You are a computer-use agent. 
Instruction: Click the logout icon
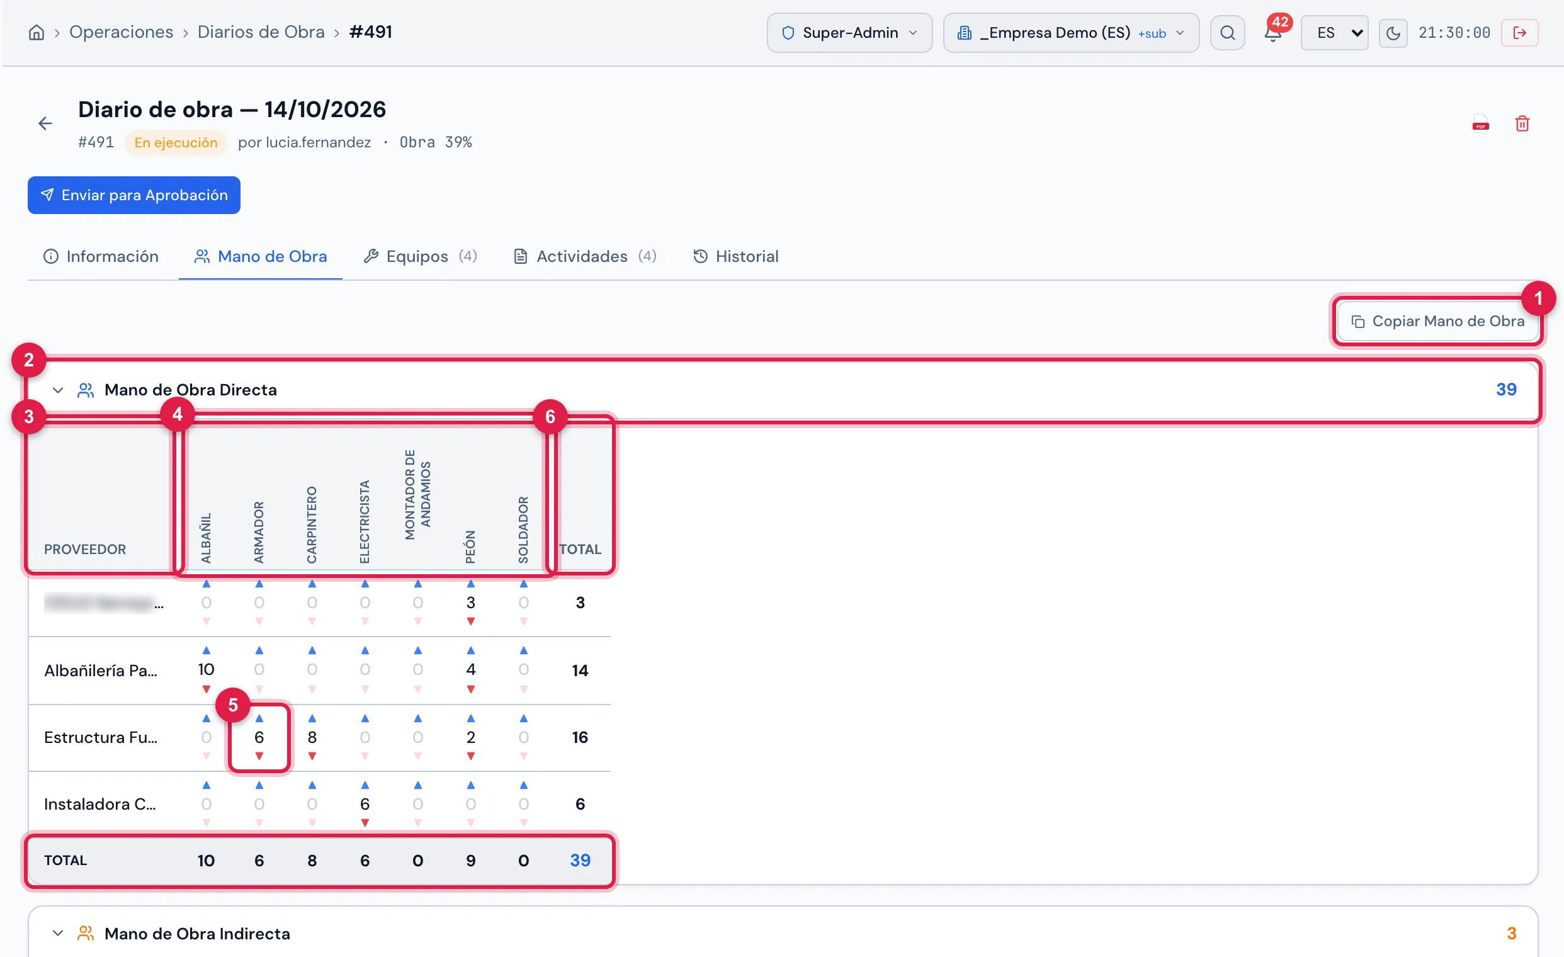[1519, 33]
